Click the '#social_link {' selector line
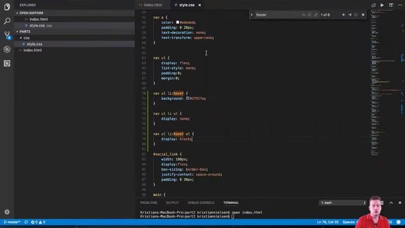405x228 pixels. click(167, 154)
